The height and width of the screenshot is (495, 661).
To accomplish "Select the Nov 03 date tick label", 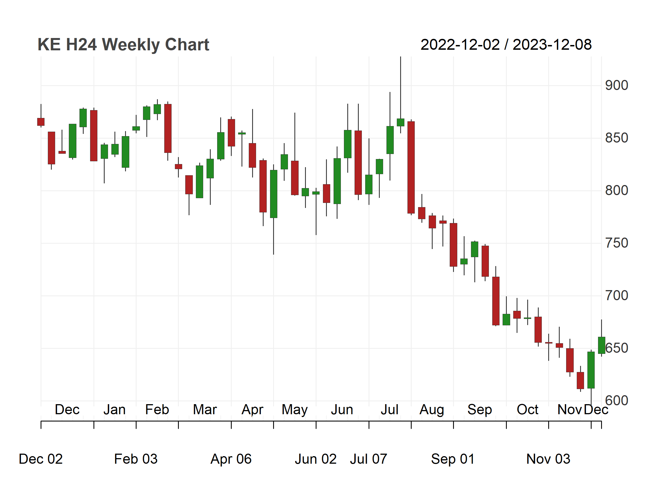I will 548,459.
